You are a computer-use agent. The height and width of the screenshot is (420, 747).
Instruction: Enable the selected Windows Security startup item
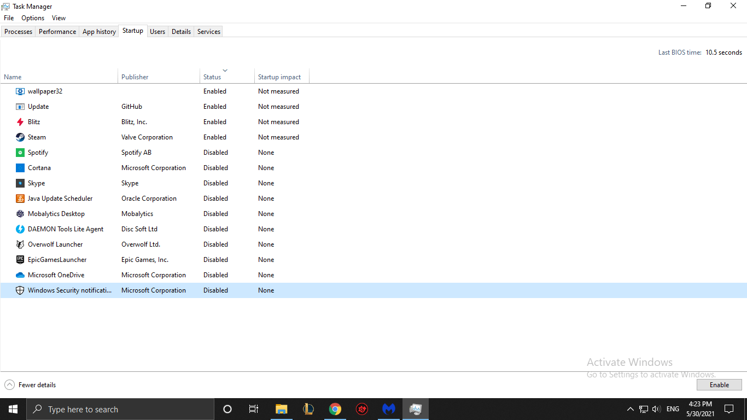tap(719, 384)
